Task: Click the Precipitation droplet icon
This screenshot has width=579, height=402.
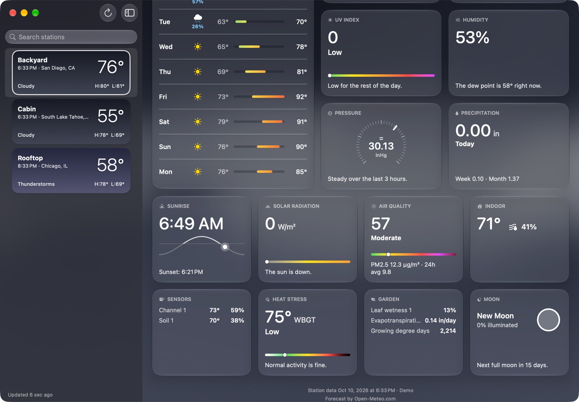Action: coord(457,113)
